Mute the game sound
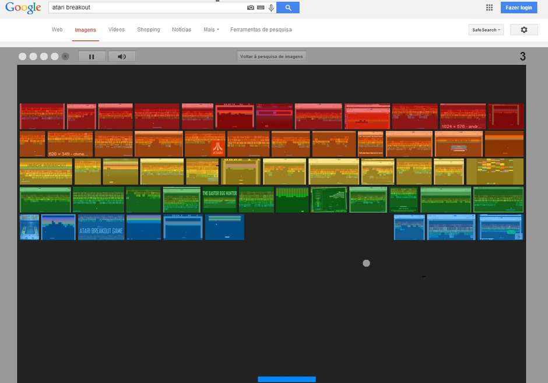 [122, 57]
